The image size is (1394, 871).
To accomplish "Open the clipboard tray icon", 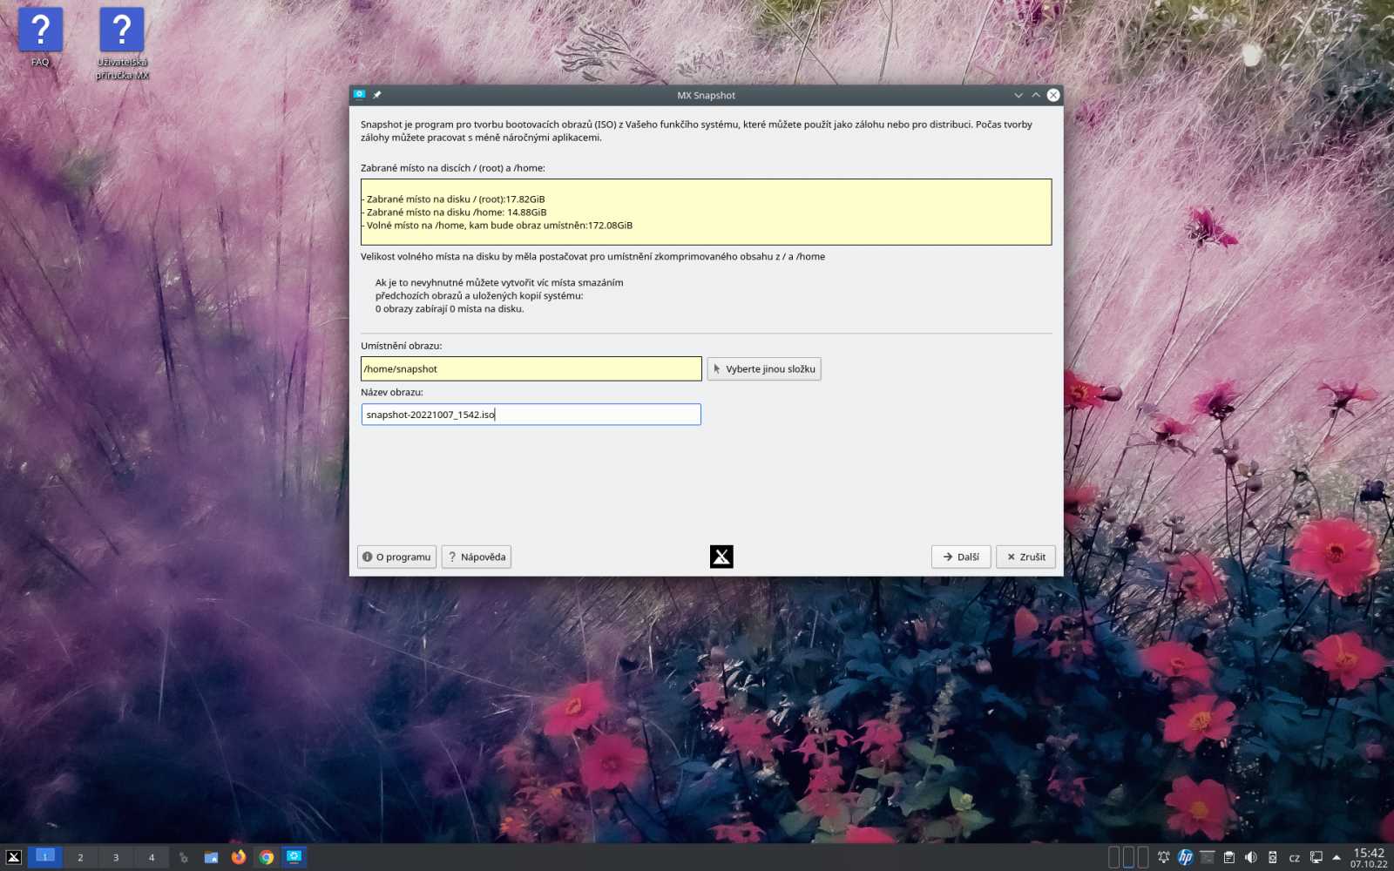I will pyautogui.click(x=1228, y=857).
